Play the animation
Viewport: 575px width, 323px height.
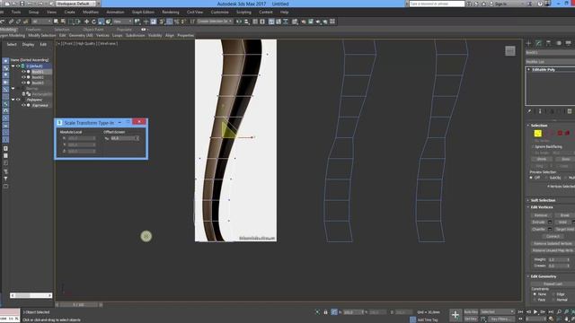coord(535,312)
